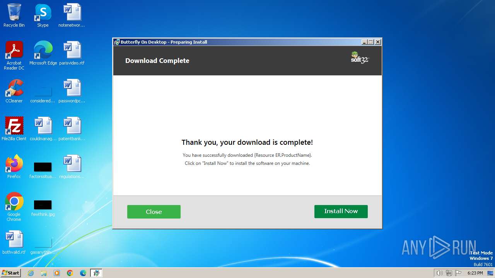
Task: Open Windows Explorer folder from the taskbar
Action: point(44,273)
